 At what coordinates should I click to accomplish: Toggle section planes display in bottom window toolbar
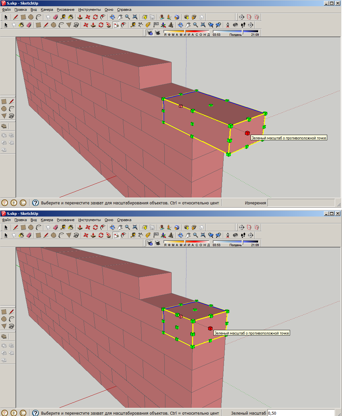[x=249, y=227]
